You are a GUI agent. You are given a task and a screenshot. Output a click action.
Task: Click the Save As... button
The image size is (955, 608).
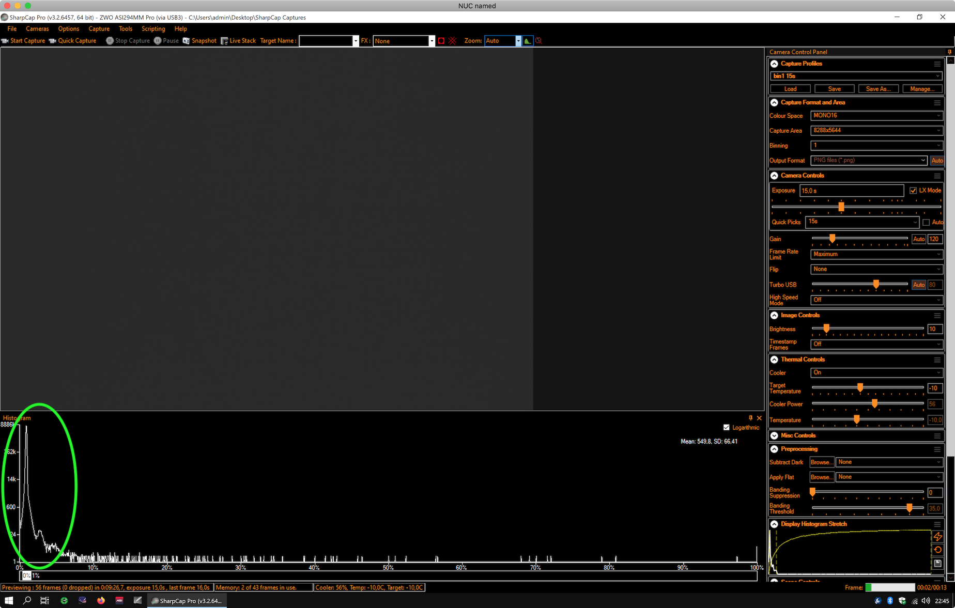(879, 89)
